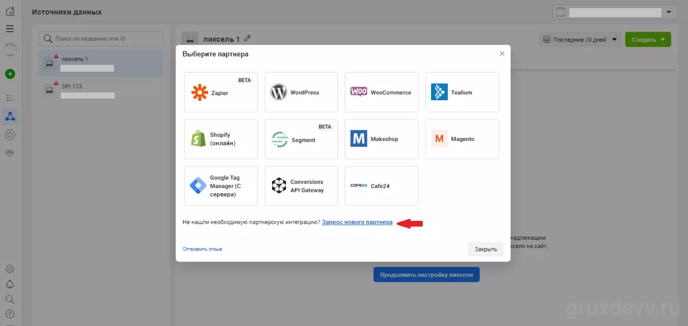Open the settings gear icon
This screenshot has width=688, height=326.
[x=10, y=269]
